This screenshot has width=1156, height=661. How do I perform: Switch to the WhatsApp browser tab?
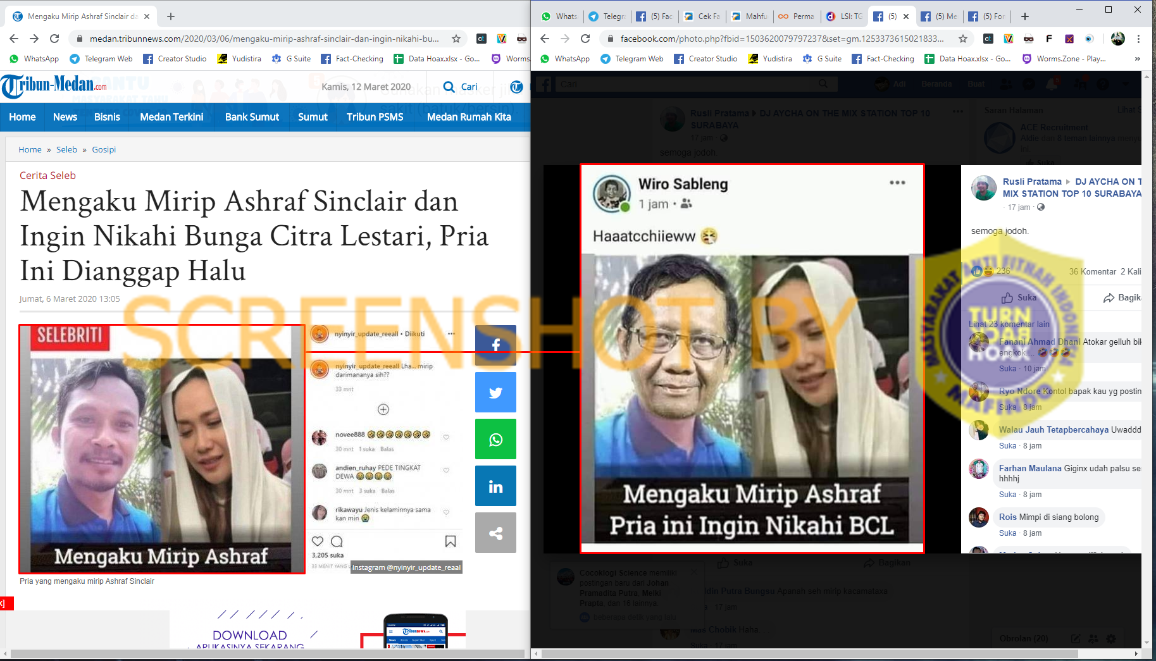[x=560, y=16]
